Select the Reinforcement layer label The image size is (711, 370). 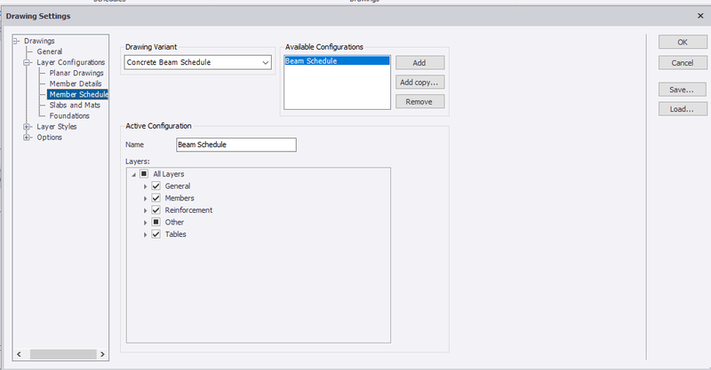point(188,210)
